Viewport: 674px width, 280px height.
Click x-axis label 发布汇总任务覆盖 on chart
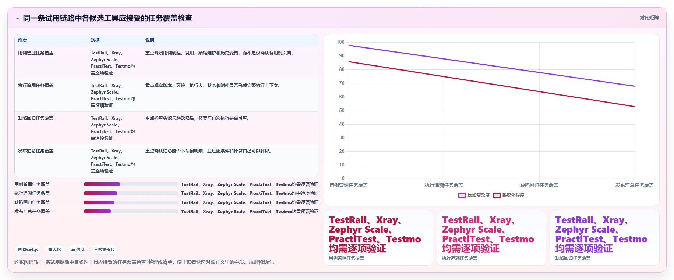[635, 186]
